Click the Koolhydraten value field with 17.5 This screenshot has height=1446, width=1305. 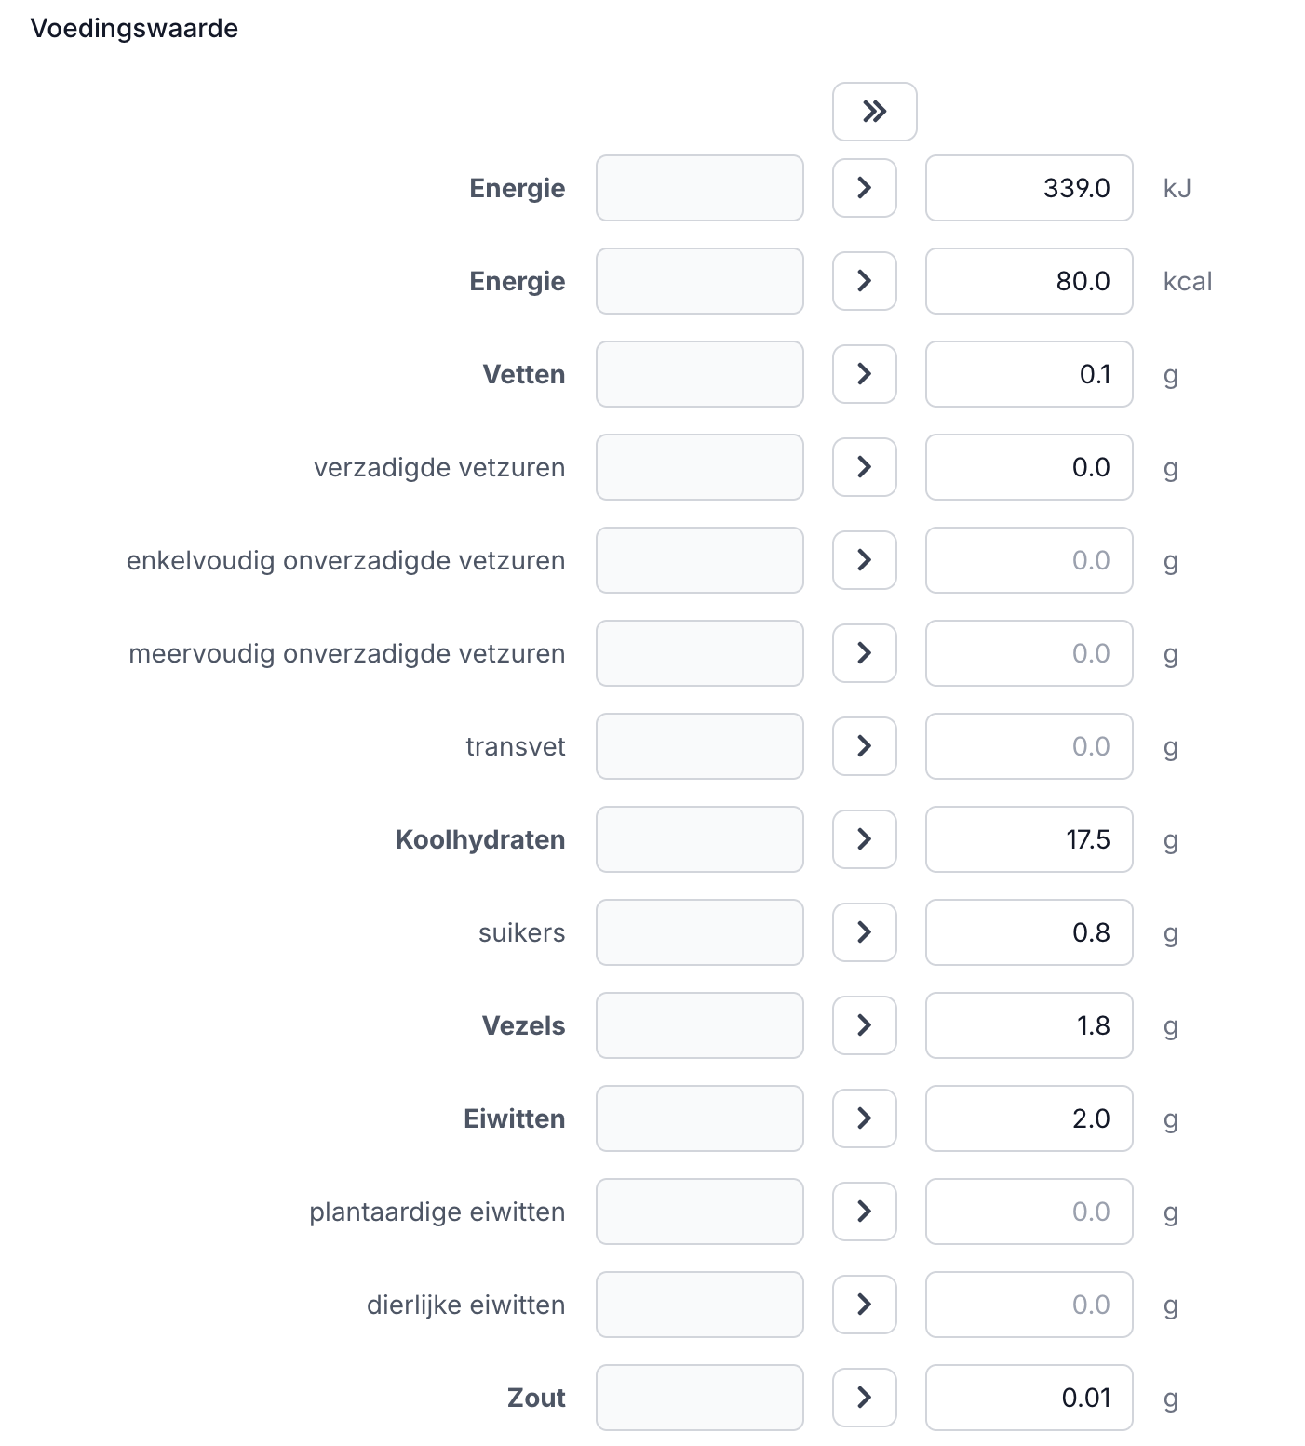point(1029,839)
